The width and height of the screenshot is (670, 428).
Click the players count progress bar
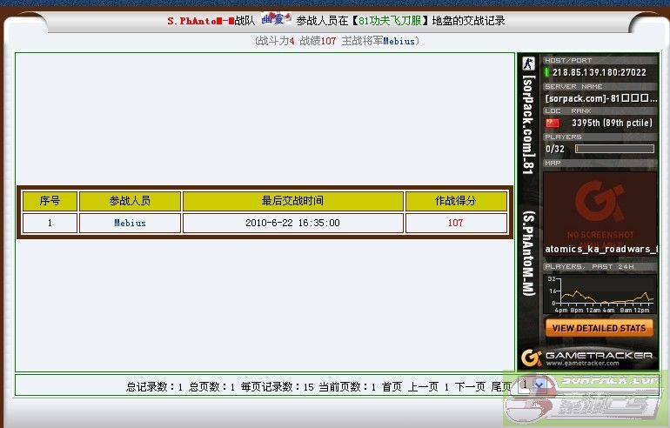(x=614, y=149)
